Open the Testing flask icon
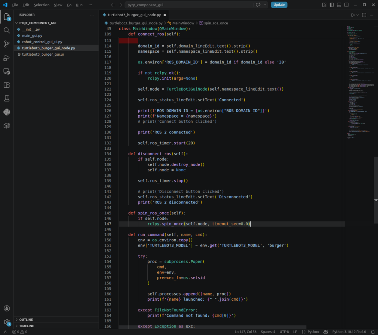This screenshot has width=378, height=335. [7, 98]
